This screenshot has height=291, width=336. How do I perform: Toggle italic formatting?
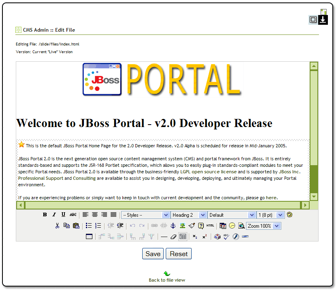(x=54, y=215)
